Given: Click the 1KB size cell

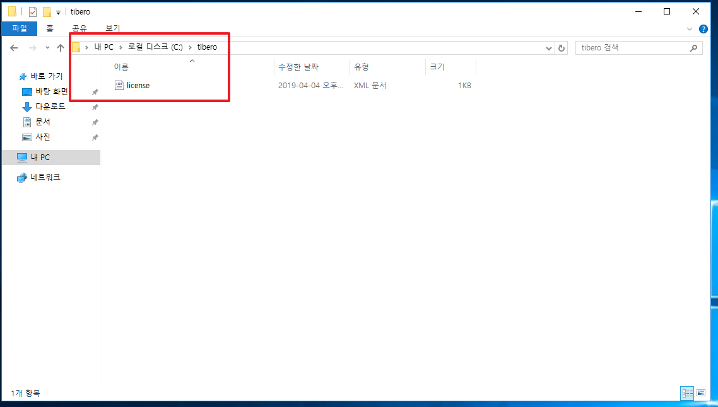Looking at the screenshot, I should click(464, 86).
